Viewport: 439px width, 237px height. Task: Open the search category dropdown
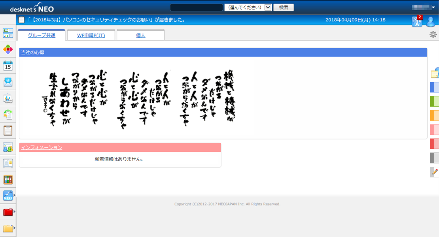(248, 8)
